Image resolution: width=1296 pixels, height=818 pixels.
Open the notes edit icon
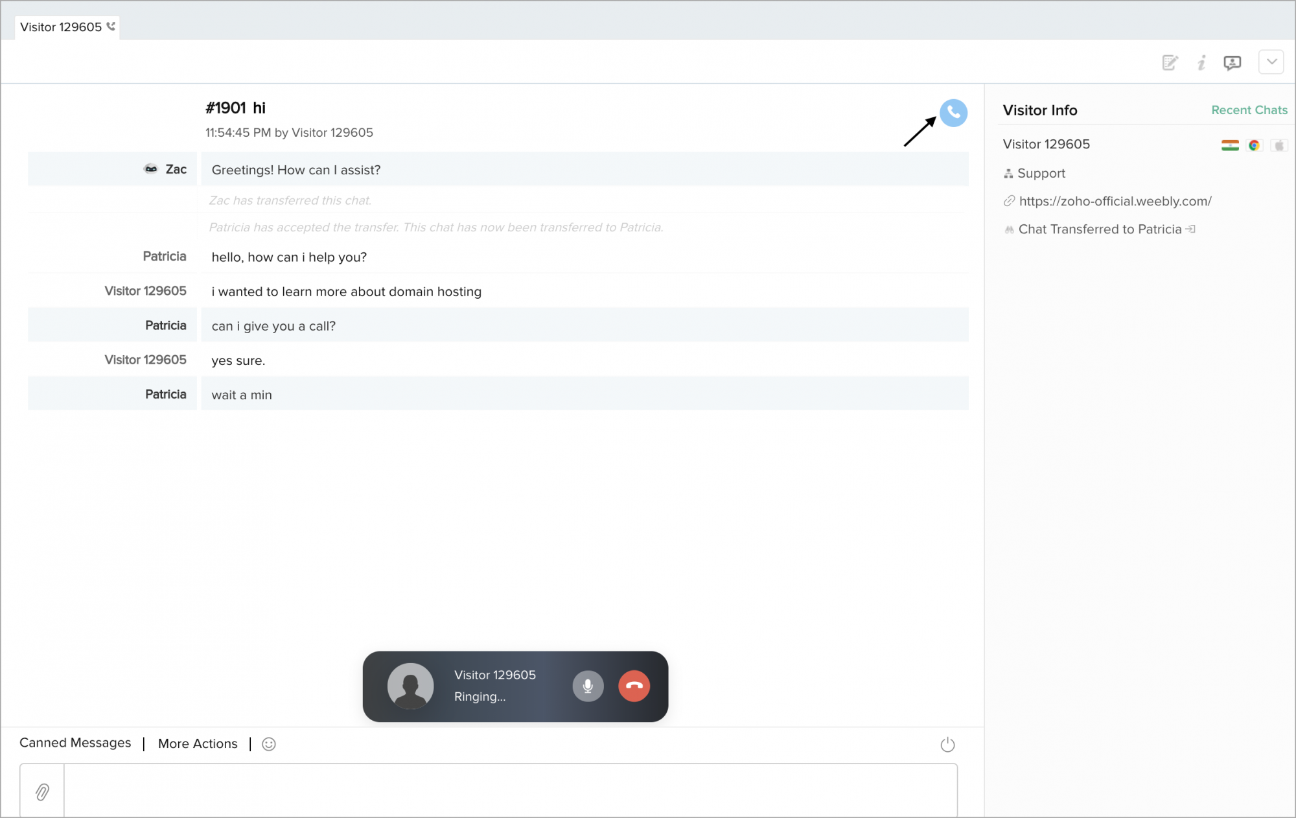(x=1170, y=63)
